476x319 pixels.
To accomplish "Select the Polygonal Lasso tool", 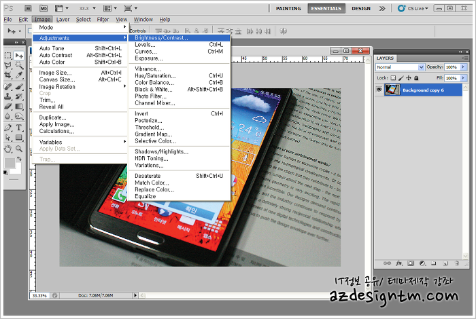I will point(8,65).
